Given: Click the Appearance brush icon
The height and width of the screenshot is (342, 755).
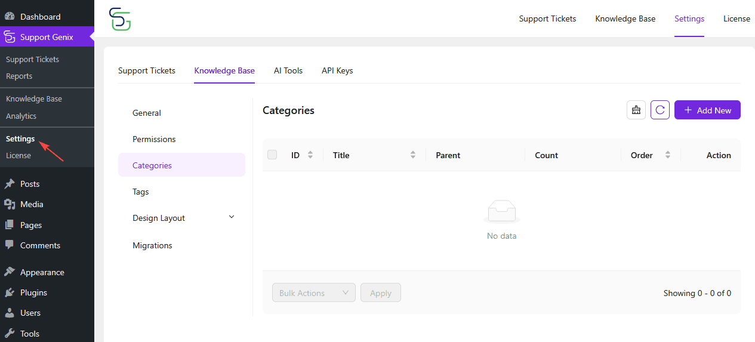Looking at the screenshot, I should coord(10,272).
